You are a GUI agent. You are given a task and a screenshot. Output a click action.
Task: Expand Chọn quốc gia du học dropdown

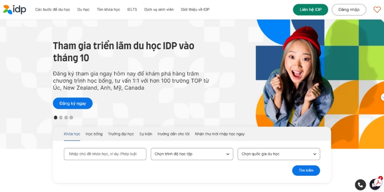[x=279, y=154]
